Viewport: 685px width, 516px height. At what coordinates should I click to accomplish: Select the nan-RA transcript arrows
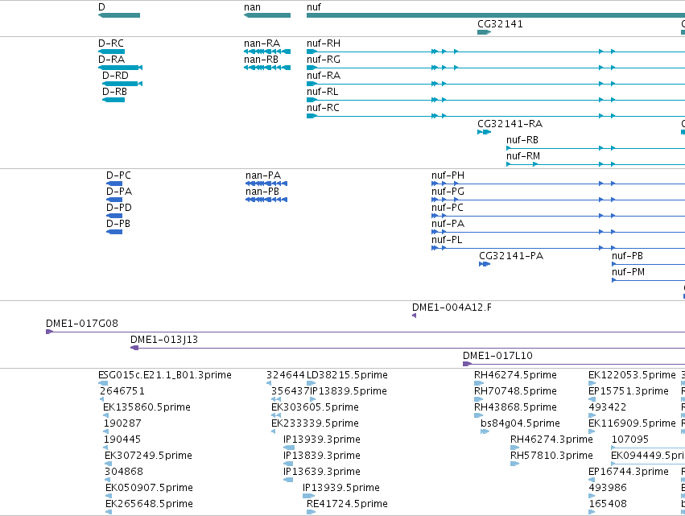pos(267,52)
